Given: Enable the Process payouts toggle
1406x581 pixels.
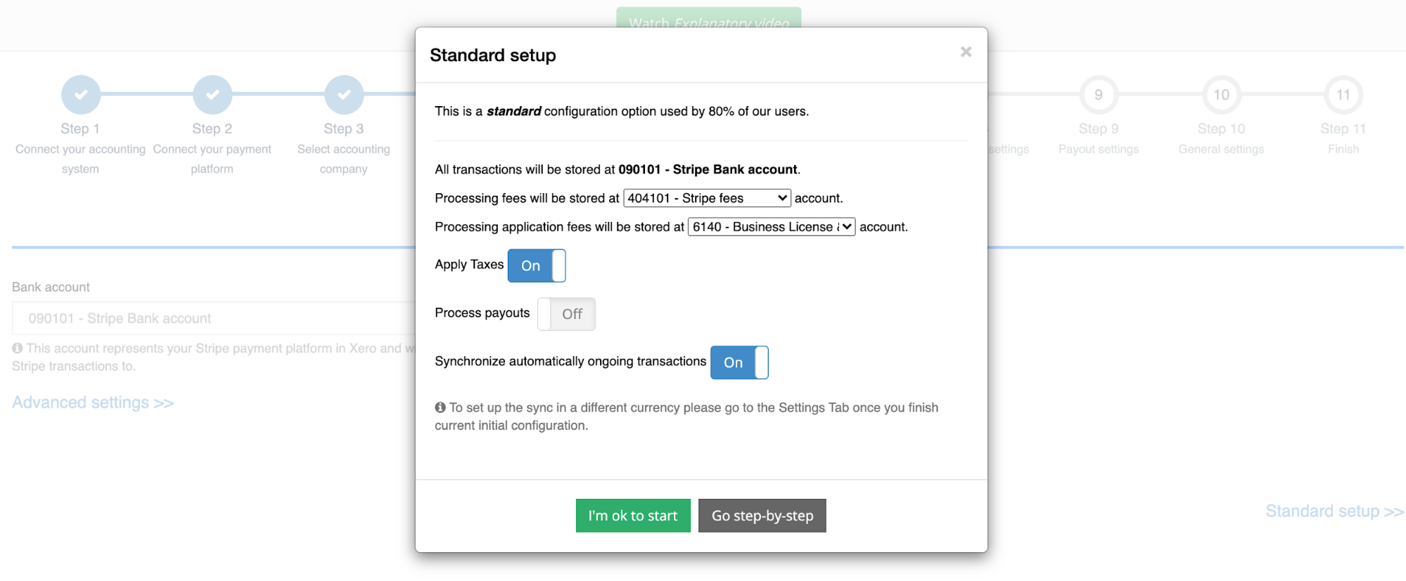Looking at the screenshot, I should pyautogui.click(x=566, y=314).
